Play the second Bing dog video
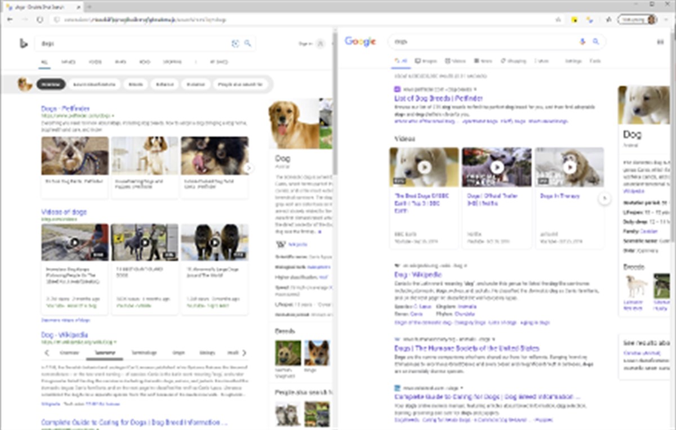 (x=145, y=242)
